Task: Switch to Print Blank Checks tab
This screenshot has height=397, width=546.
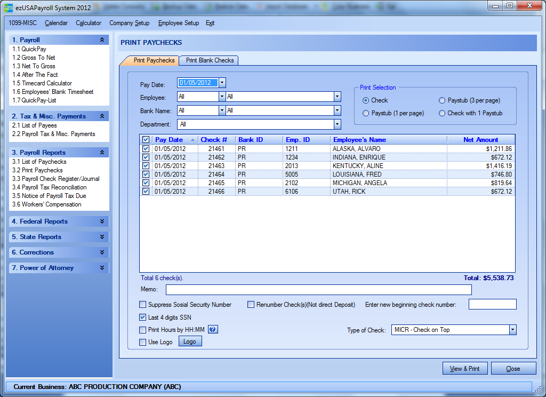Action: tap(210, 60)
